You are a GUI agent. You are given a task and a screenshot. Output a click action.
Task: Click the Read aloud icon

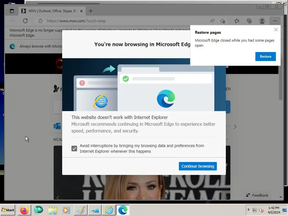(212, 21)
